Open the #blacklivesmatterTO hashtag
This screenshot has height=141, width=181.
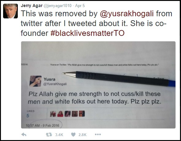(87, 33)
